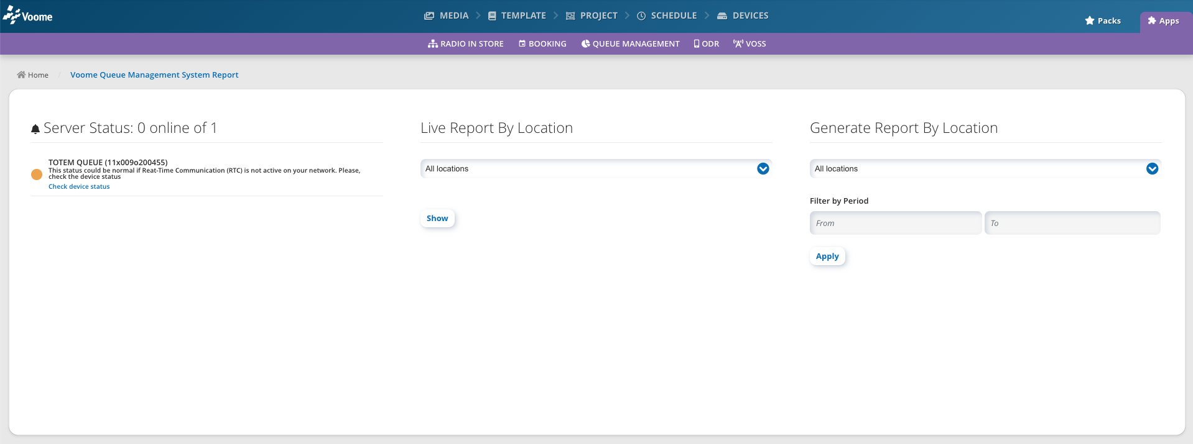
Task: Click the orange TOTEM QUEUE status indicator
Action: [37, 174]
